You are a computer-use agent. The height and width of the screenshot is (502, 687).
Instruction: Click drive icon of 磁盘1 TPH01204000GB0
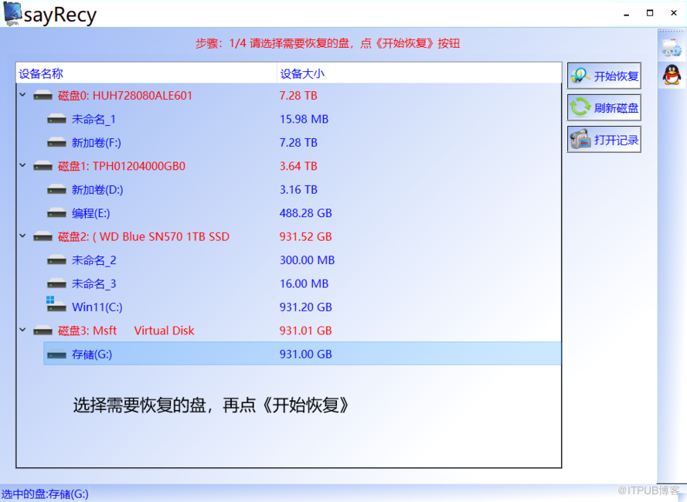coord(43,166)
